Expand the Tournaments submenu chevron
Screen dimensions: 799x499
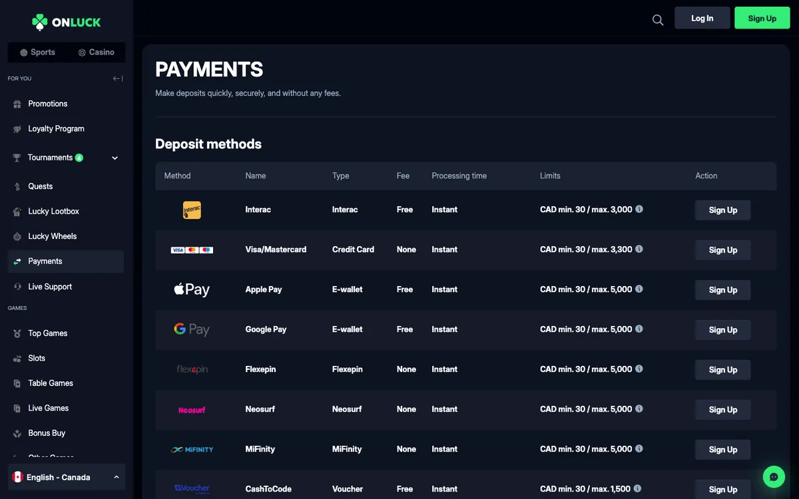tap(115, 158)
